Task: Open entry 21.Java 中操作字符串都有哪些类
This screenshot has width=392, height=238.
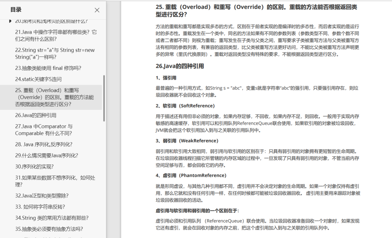Action: 56,36
